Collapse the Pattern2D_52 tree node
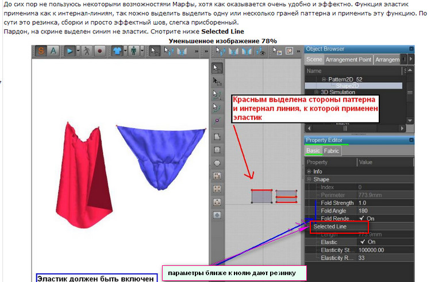The width and height of the screenshot is (431, 282). click(x=323, y=79)
